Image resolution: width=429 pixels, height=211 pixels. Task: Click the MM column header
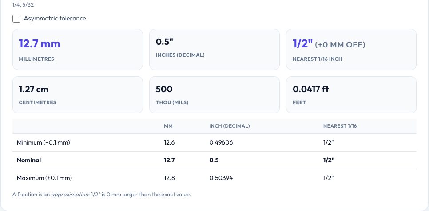coord(168,126)
